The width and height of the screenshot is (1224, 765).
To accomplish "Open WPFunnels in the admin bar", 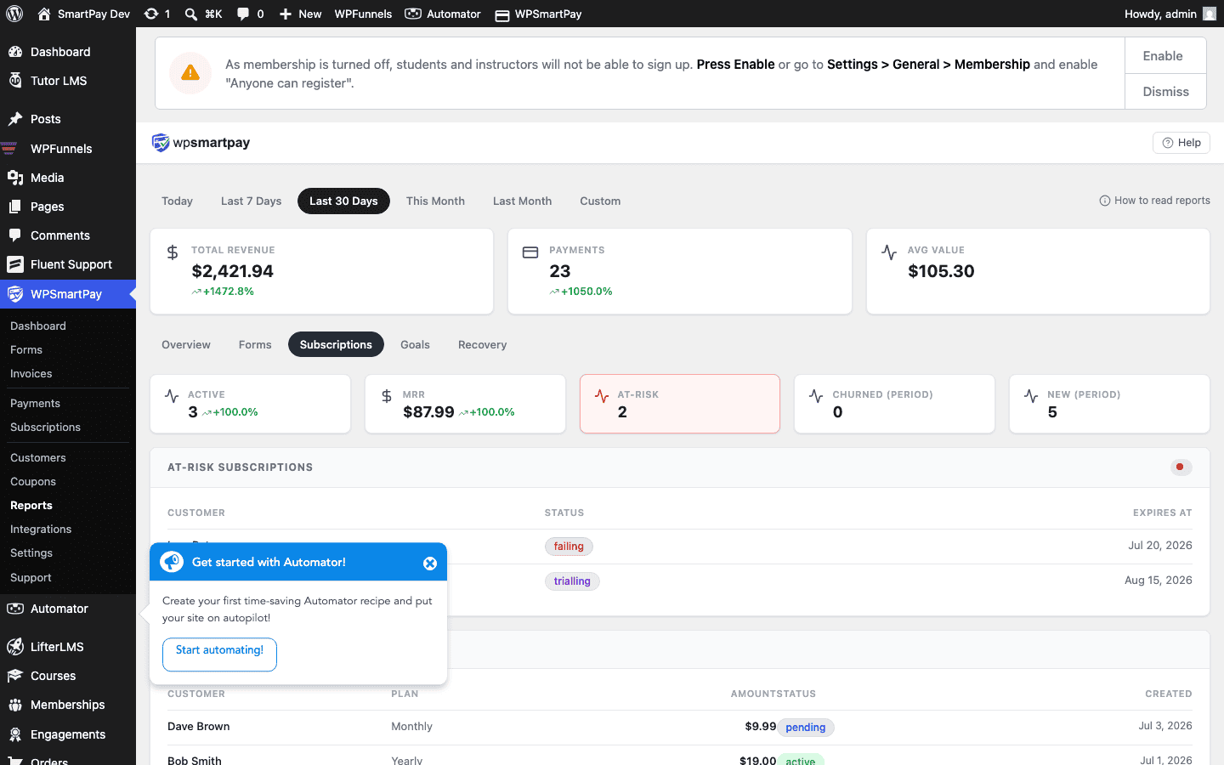I will coord(363,14).
